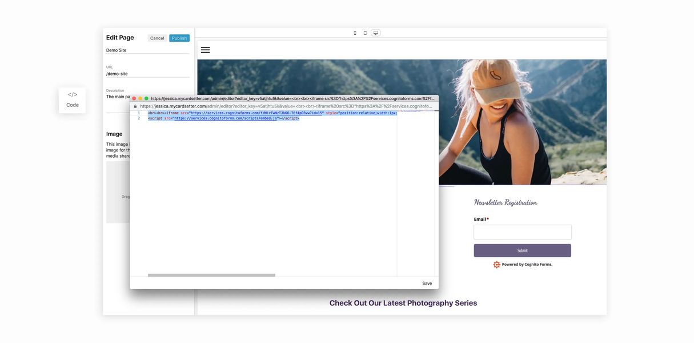Click the URL field containing /demo-site
The image size is (694, 343).
pyautogui.click(x=147, y=74)
